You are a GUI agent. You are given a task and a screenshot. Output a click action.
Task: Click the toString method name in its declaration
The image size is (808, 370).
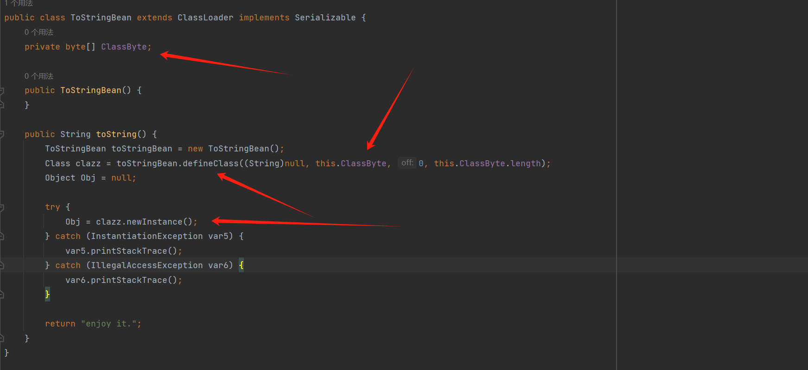click(x=116, y=134)
